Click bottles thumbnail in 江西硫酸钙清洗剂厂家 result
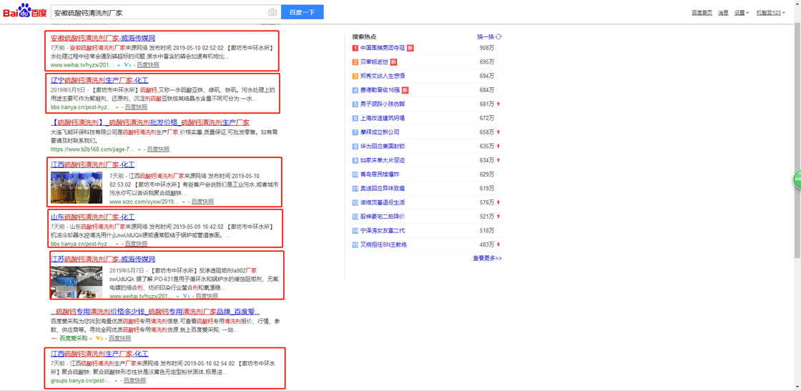Image resolution: width=801 pixels, height=391 pixels. click(x=77, y=188)
